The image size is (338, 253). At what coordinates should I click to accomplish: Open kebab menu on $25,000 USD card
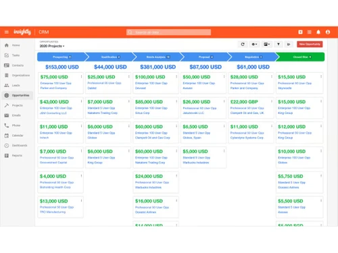(x=129, y=77)
